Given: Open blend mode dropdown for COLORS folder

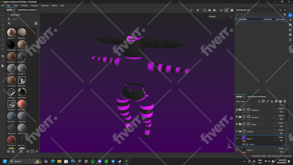Looking at the screenshot, I should tap(282, 130).
